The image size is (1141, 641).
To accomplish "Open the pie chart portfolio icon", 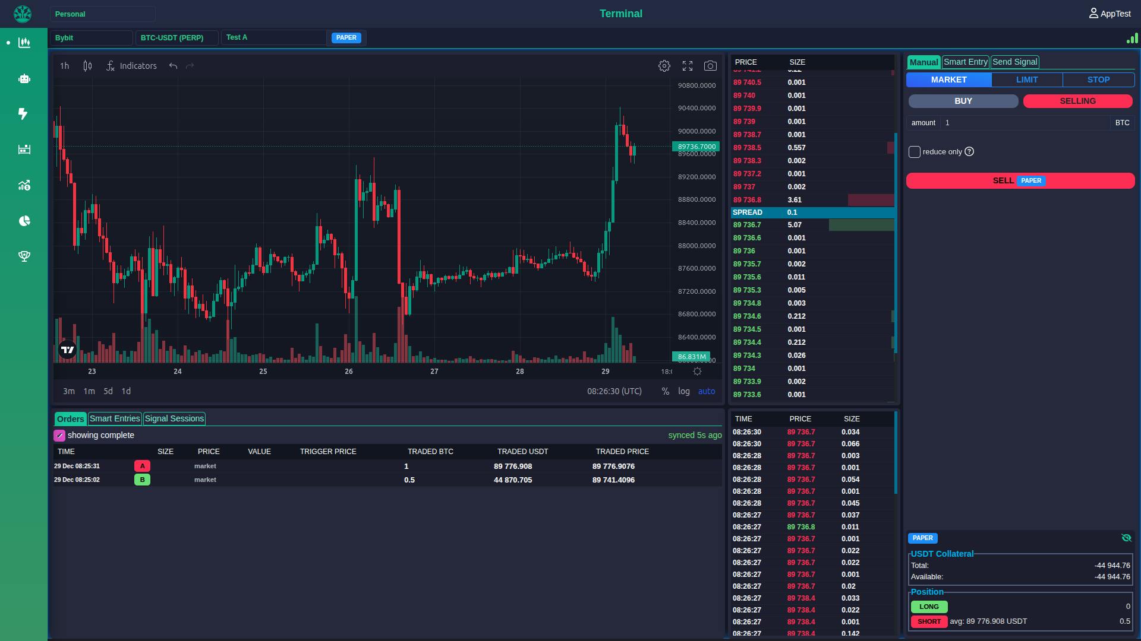I will (x=24, y=221).
